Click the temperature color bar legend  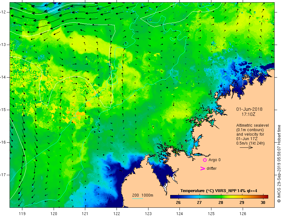[x=219, y=197]
